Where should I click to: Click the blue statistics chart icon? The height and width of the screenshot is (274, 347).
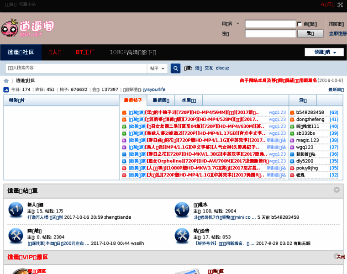pos(6,90)
